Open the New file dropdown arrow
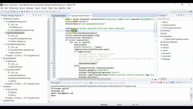Viewport: 193px width, 109px height. (x=4, y=12)
